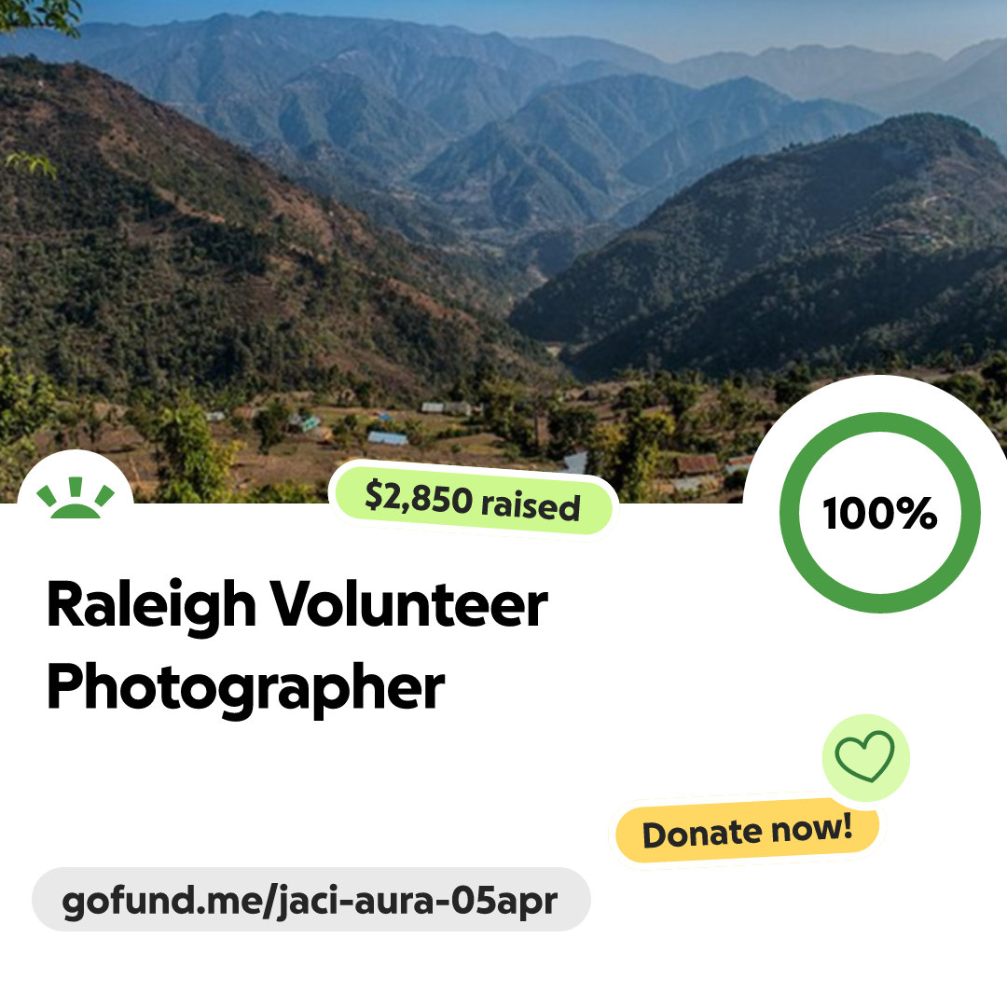Screen dimensions: 1007x1007
Task: Click the 100% progress ring
Action: [880, 513]
